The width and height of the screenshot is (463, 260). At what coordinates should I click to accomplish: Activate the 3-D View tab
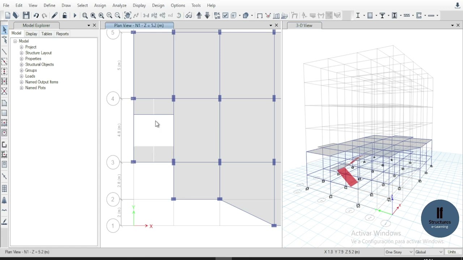coord(304,25)
